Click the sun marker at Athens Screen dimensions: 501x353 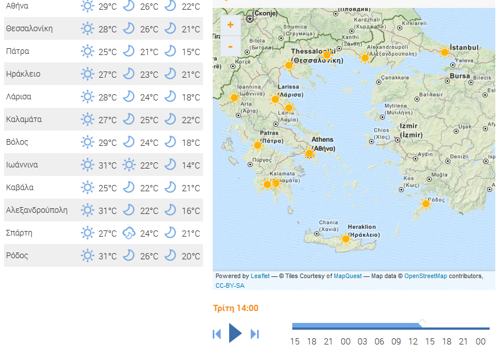coord(309,153)
